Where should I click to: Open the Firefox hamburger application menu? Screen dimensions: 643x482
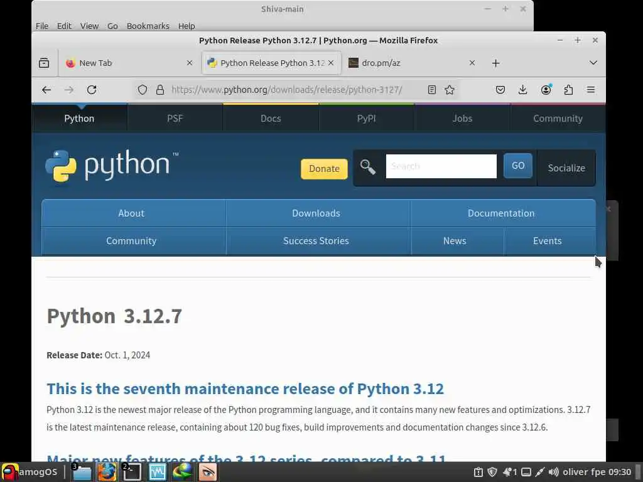click(591, 90)
